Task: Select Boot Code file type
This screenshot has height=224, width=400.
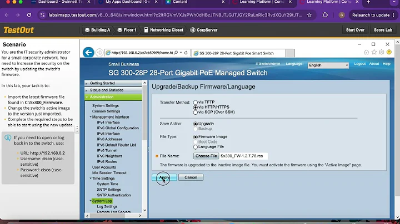Action: coord(196,142)
